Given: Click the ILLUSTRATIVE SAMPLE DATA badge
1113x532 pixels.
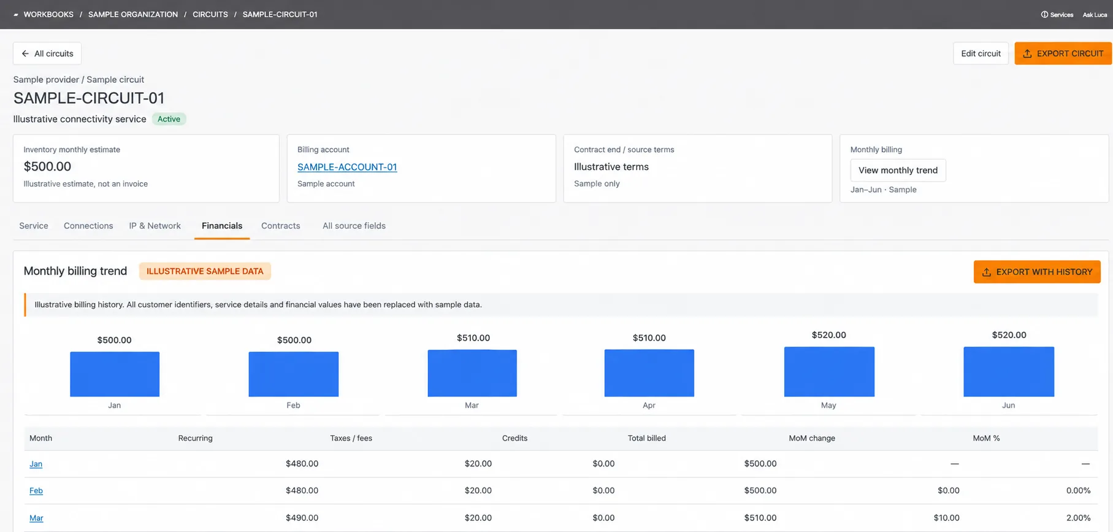Looking at the screenshot, I should pyautogui.click(x=205, y=271).
